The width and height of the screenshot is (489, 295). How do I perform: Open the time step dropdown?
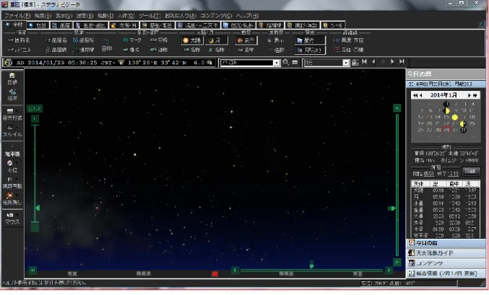pyautogui.click(x=346, y=63)
